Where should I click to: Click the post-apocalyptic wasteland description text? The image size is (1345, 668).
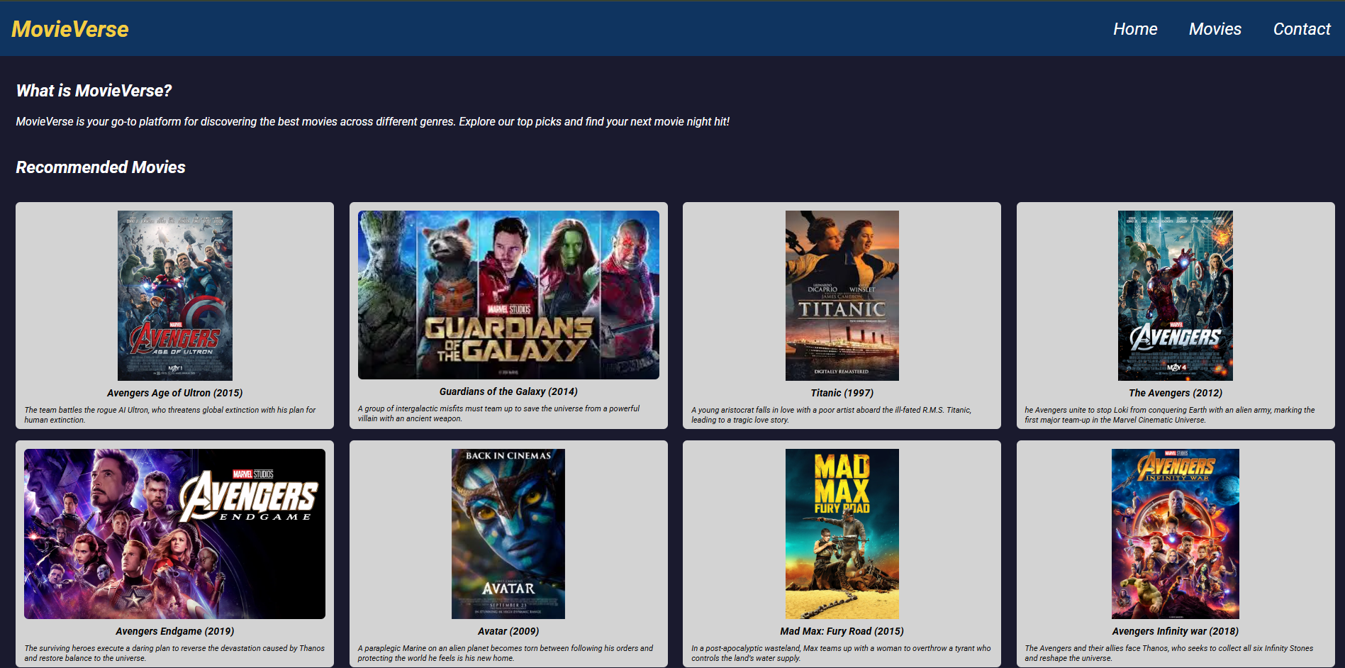[x=841, y=653]
